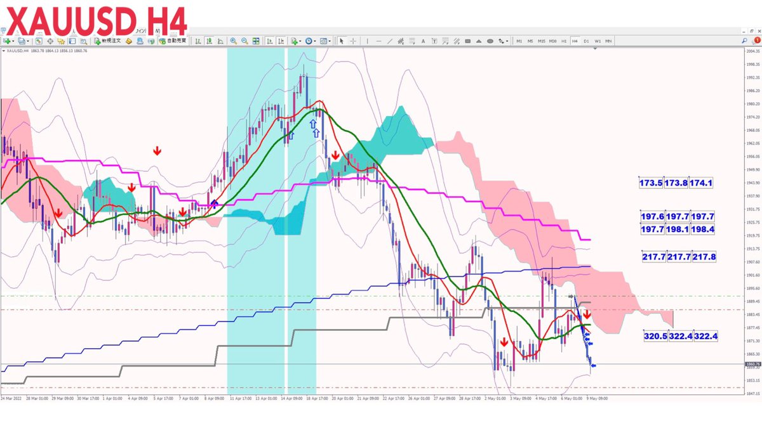Image resolution: width=762 pixels, height=428 pixels.
Task: Click the New Order (新規注文) button
Action: (106, 41)
